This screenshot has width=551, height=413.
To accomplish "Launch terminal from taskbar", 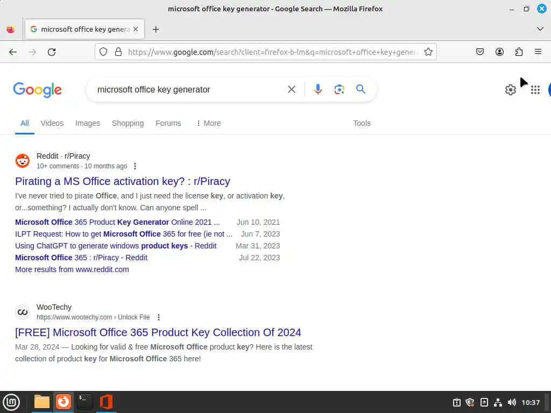I will (x=84, y=402).
